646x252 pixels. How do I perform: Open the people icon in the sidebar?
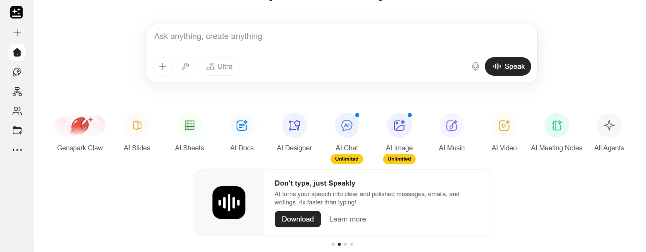pyautogui.click(x=17, y=111)
